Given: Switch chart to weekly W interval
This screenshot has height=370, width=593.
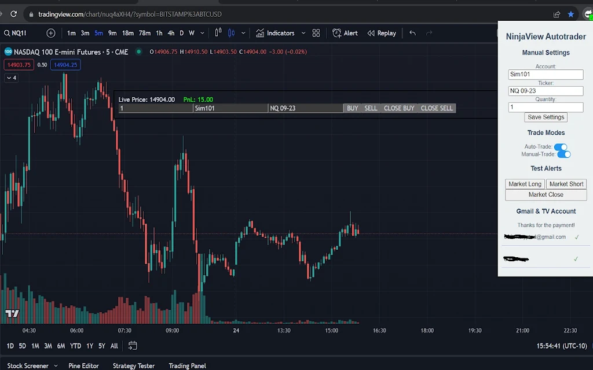Looking at the screenshot, I should tap(192, 33).
